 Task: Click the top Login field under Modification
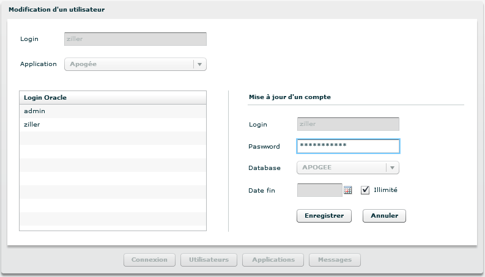(x=135, y=39)
